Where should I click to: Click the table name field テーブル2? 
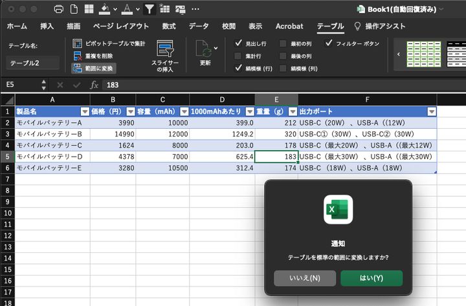(x=32, y=63)
